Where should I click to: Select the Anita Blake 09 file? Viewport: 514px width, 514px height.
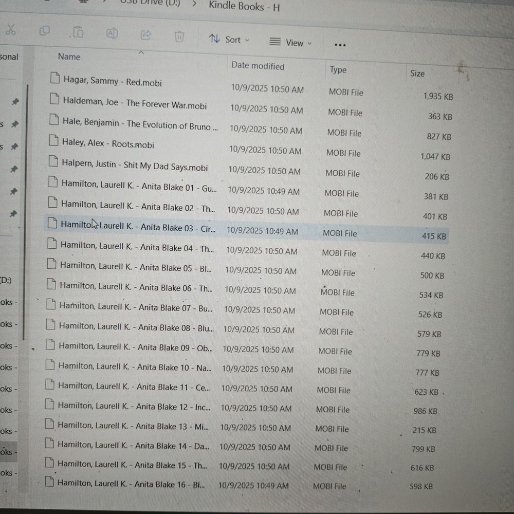[x=135, y=347]
